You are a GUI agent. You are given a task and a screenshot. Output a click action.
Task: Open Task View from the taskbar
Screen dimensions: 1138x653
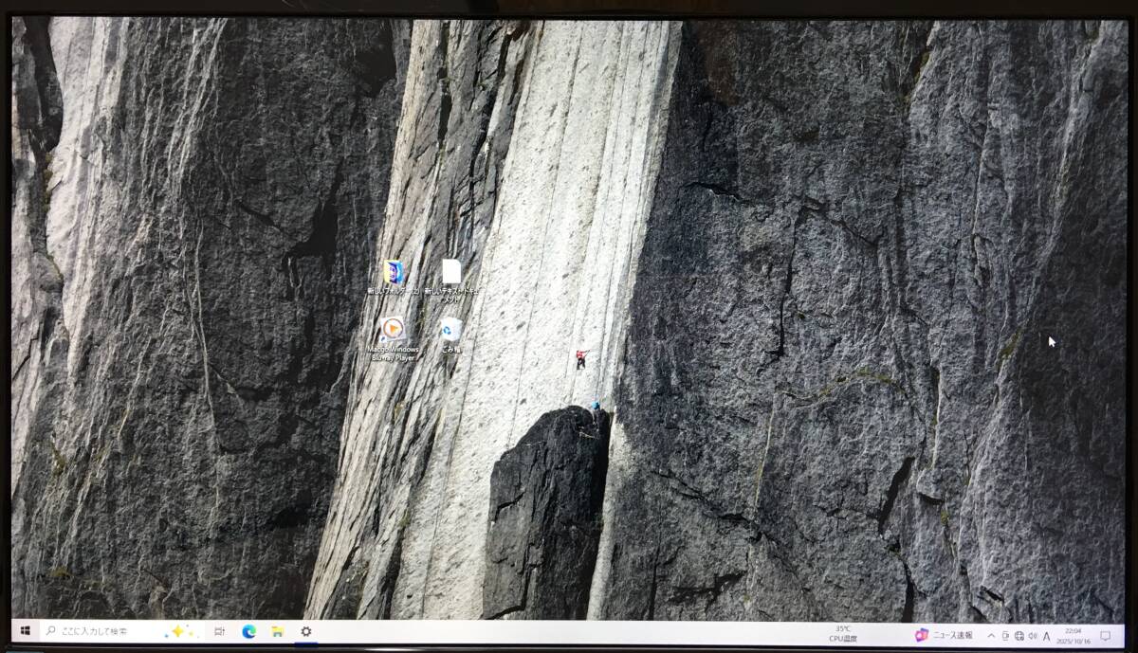pos(219,631)
